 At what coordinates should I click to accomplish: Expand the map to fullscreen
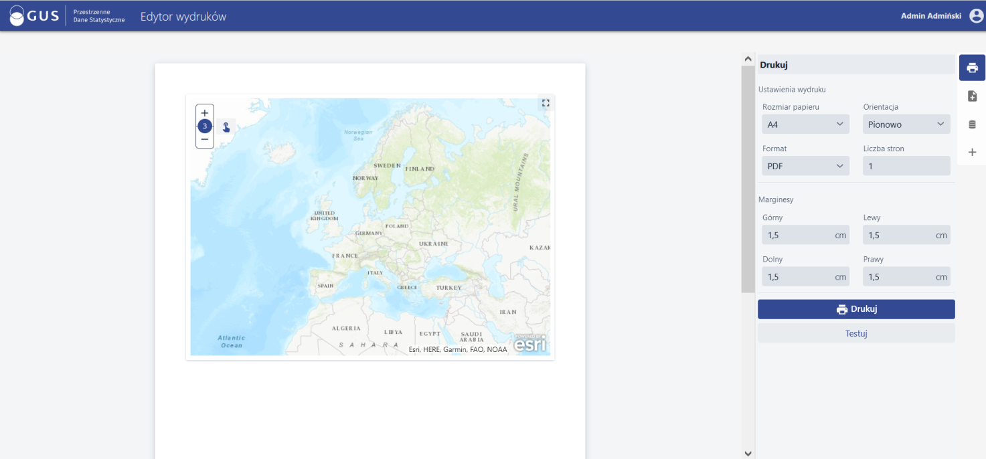click(x=546, y=103)
